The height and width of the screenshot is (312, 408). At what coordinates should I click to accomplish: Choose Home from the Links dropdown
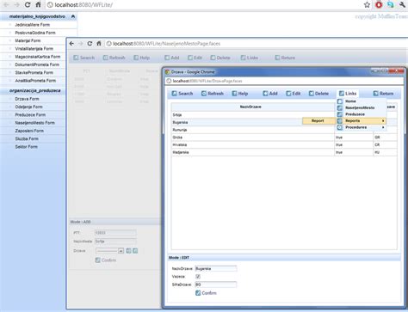(350, 101)
